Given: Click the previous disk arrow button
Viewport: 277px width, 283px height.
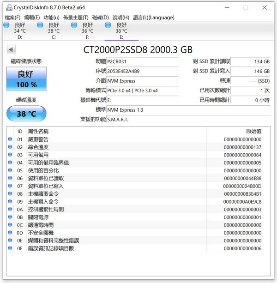Looking at the screenshot, I should pyautogui.click(x=11, y=49).
